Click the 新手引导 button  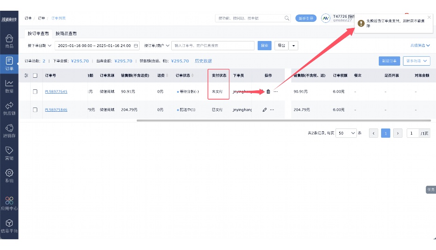(306, 18)
